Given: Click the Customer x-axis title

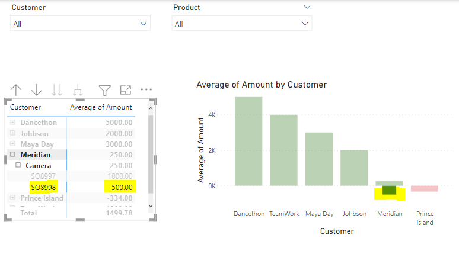Looking at the screenshot, I should (337, 231).
